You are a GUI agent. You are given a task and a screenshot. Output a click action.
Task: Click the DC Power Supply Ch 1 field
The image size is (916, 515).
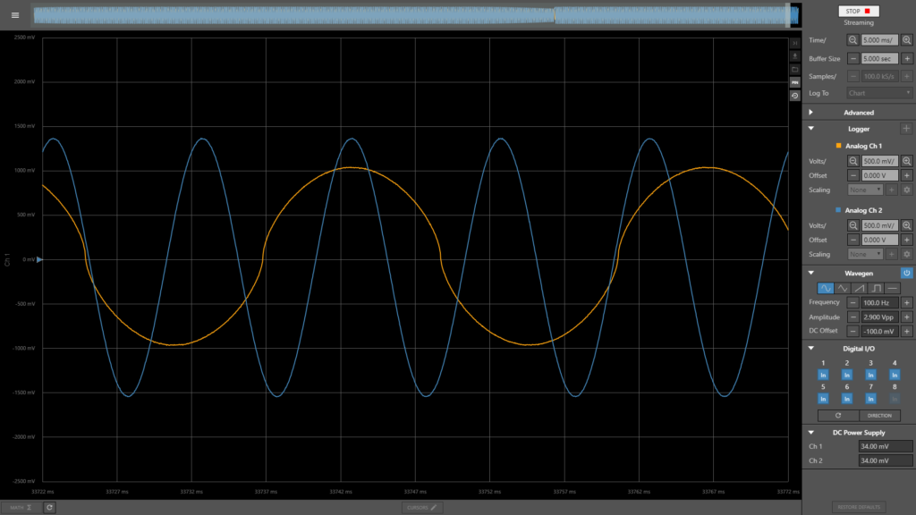pos(885,446)
